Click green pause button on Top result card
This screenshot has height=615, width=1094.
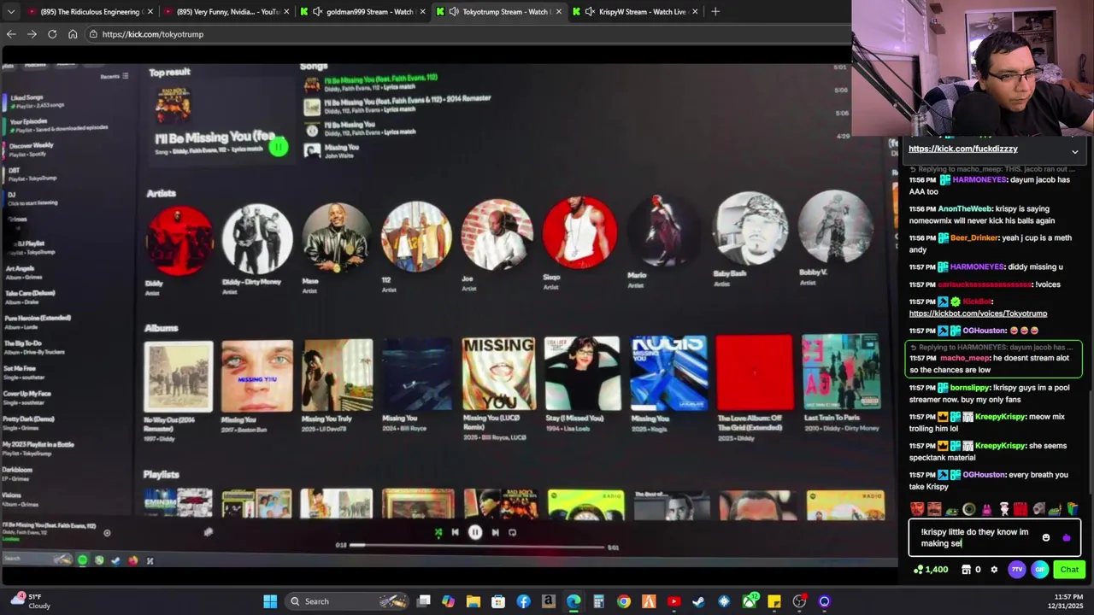coord(278,147)
